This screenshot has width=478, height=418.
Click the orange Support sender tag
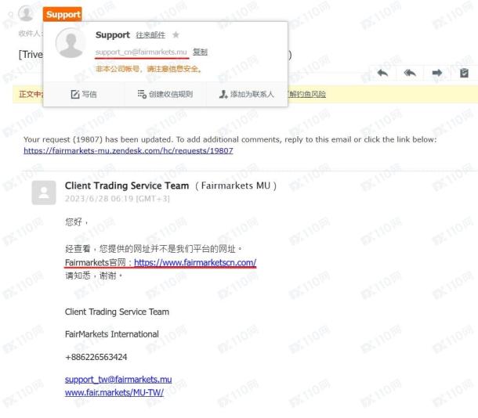click(63, 14)
